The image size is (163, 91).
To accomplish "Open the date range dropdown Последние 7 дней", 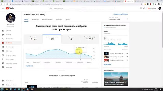I will (x=118, y=19).
